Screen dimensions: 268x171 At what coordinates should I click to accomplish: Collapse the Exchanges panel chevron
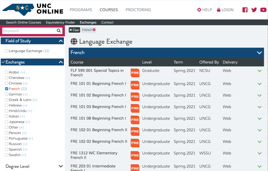click(x=61, y=62)
